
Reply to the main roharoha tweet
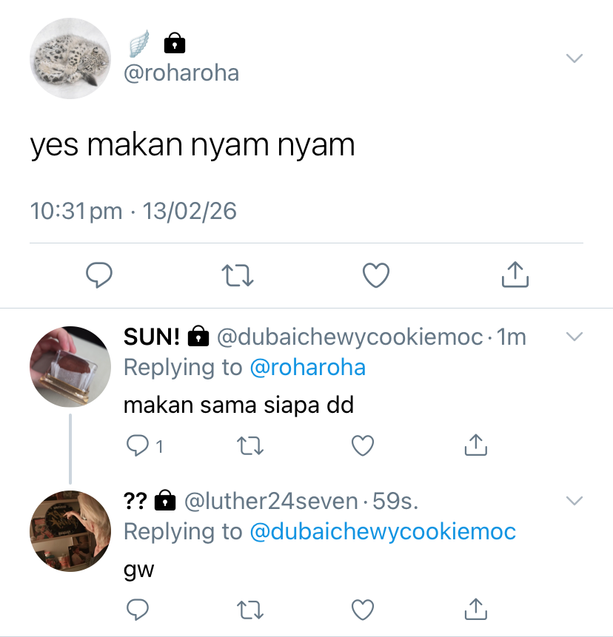pos(98,275)
